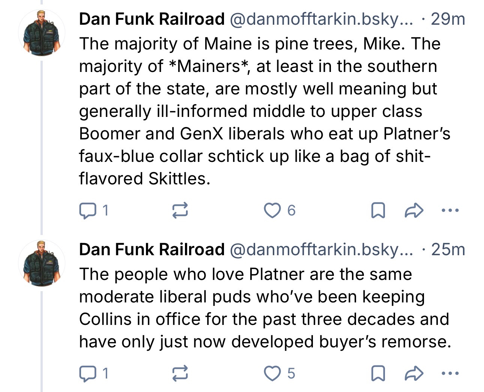Bookmark the 29m post about Mainers
The height and width of the screenshot is (392, 484).
[377, 210]
